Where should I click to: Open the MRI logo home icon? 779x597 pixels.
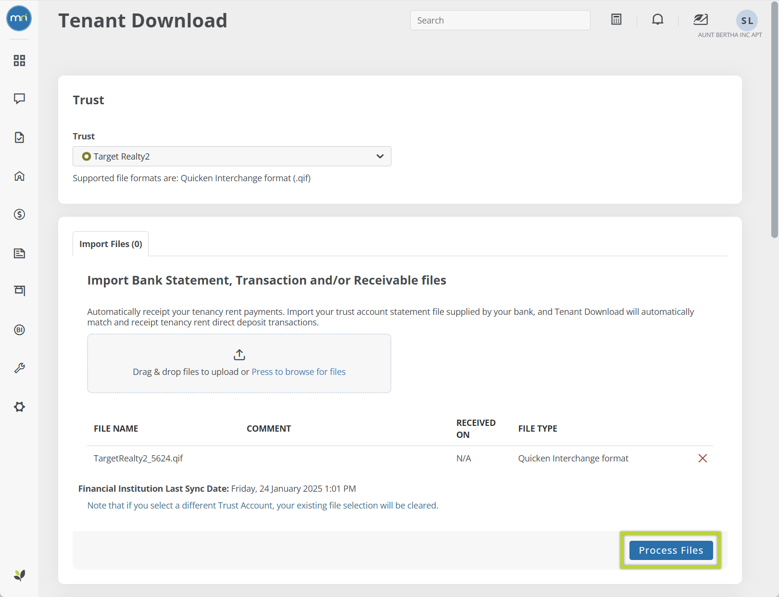19,18
